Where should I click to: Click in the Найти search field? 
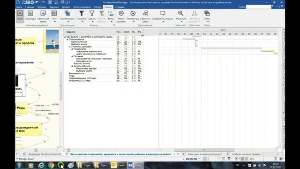(258, 7)
